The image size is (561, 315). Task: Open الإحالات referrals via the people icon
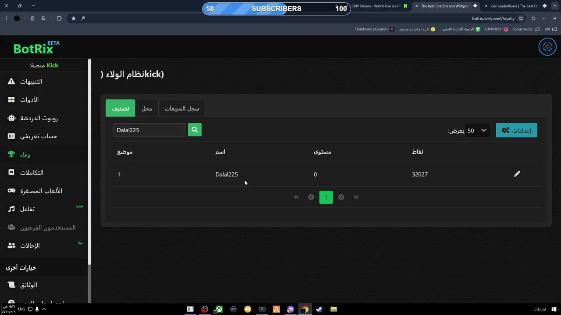(x=11, y=245)
